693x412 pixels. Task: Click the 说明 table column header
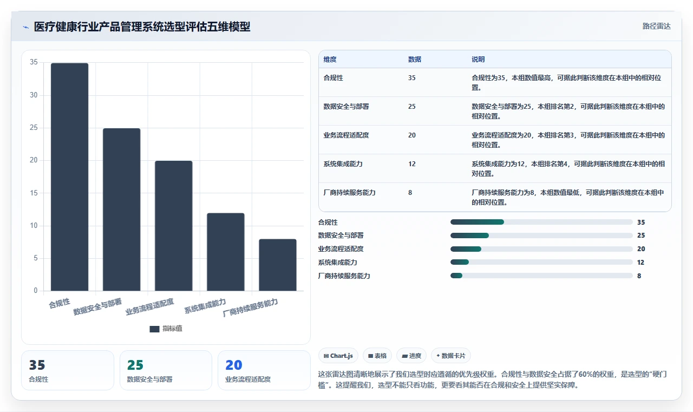[x=478, y=59]
